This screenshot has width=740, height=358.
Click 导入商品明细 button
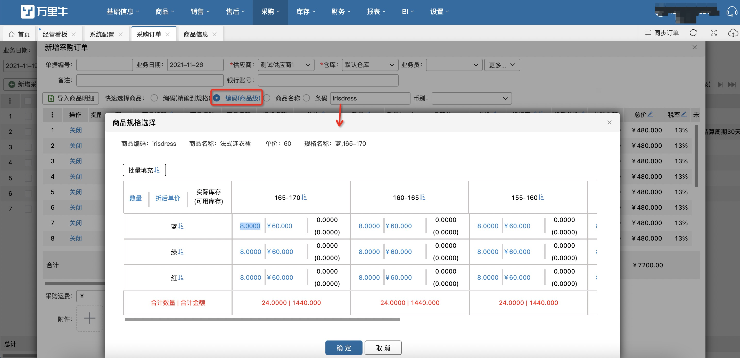(x=71, y=98)
